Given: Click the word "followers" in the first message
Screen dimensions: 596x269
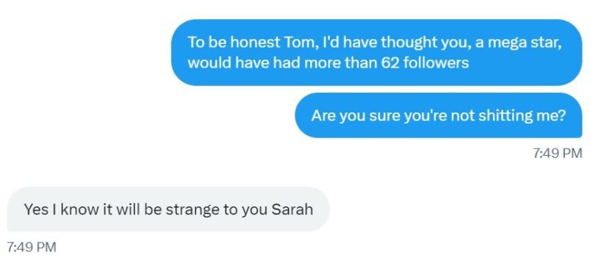Looking at the screenshot, I should click(435, 62).
